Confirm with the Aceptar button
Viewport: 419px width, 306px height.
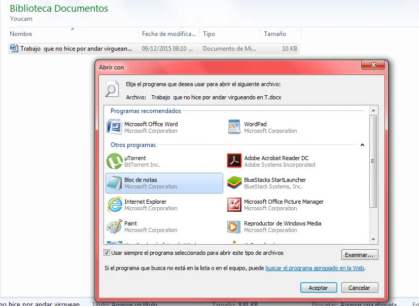tap(319, 288)
